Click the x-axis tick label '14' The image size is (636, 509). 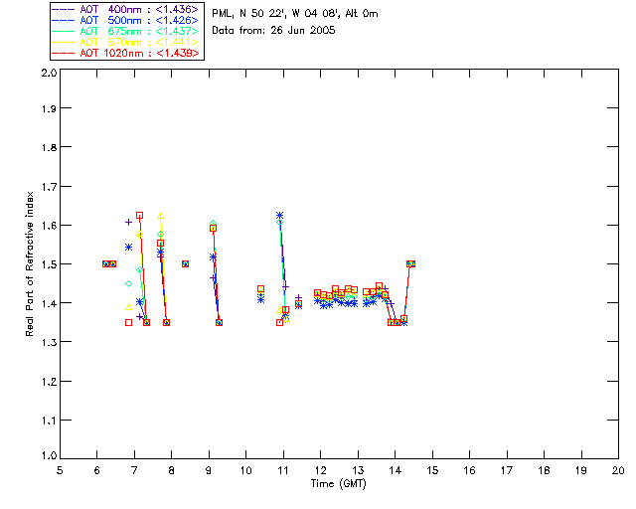coord(396,470)
